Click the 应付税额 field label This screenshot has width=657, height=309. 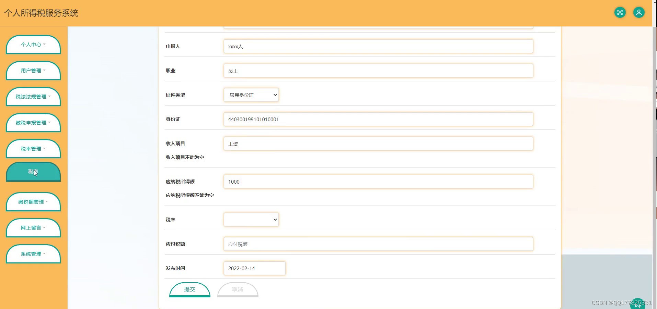click(x=175, y=244)
